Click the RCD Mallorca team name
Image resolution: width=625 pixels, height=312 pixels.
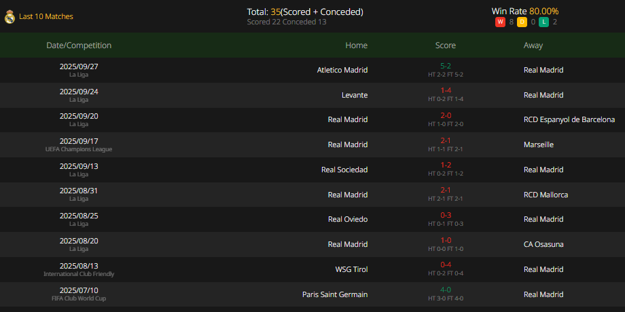546,195
